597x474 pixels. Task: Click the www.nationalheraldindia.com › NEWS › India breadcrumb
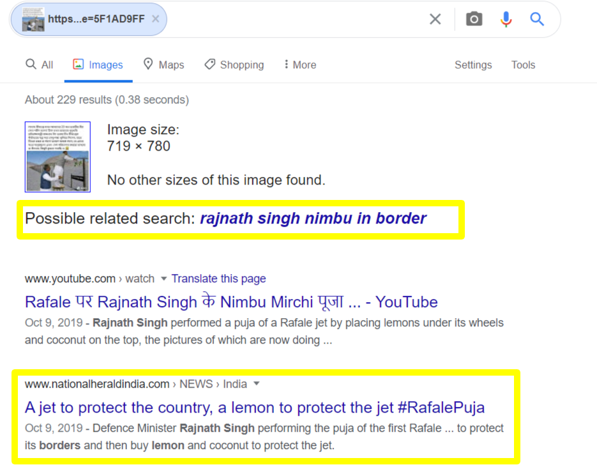pyautogui.click(x=136, y=384)
